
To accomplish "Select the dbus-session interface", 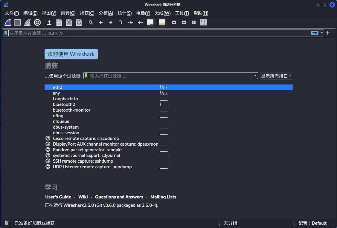I will pyautogui.click(x=169, y=133).
